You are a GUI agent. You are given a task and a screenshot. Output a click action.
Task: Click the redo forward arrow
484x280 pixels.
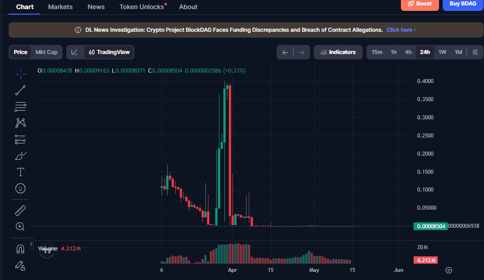[x=301, y=53]
